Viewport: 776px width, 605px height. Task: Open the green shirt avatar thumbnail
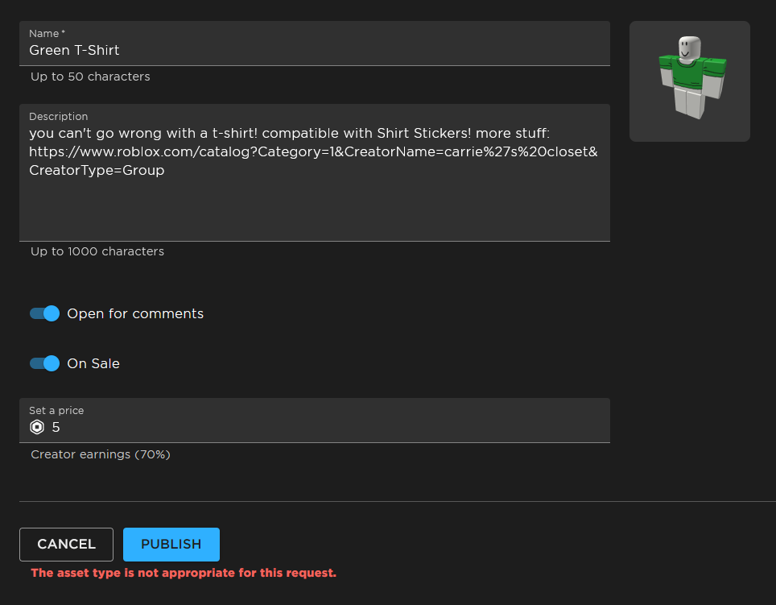pos(689,81)
